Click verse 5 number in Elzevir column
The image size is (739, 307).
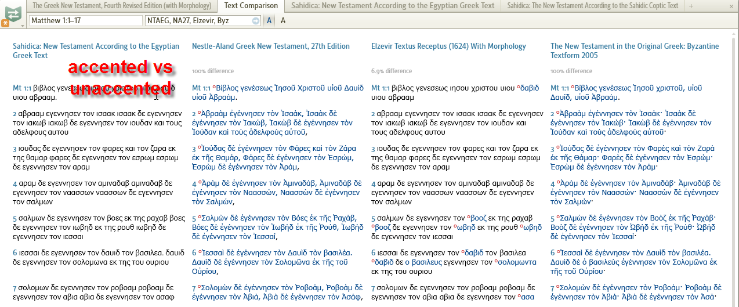pyautogui.click(x=374, y=218)
